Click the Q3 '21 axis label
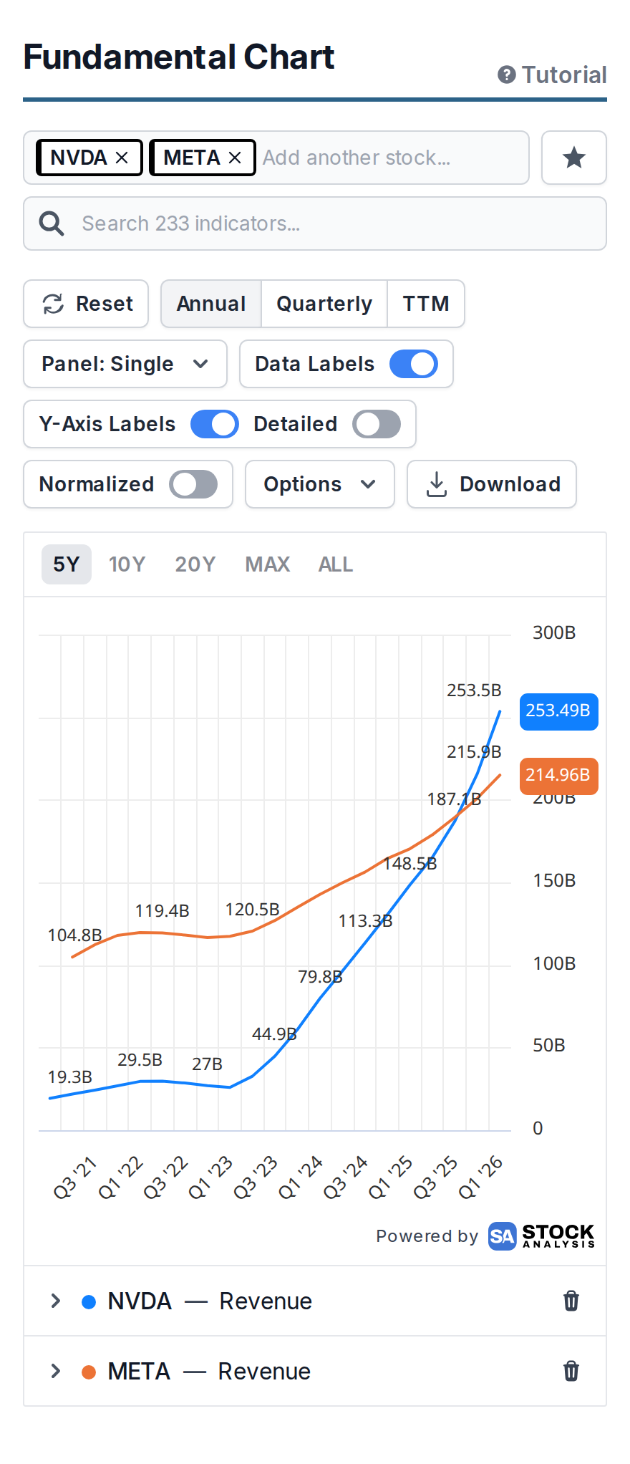The width and height of the screenshot is (630, 1464). (74, 1177)
